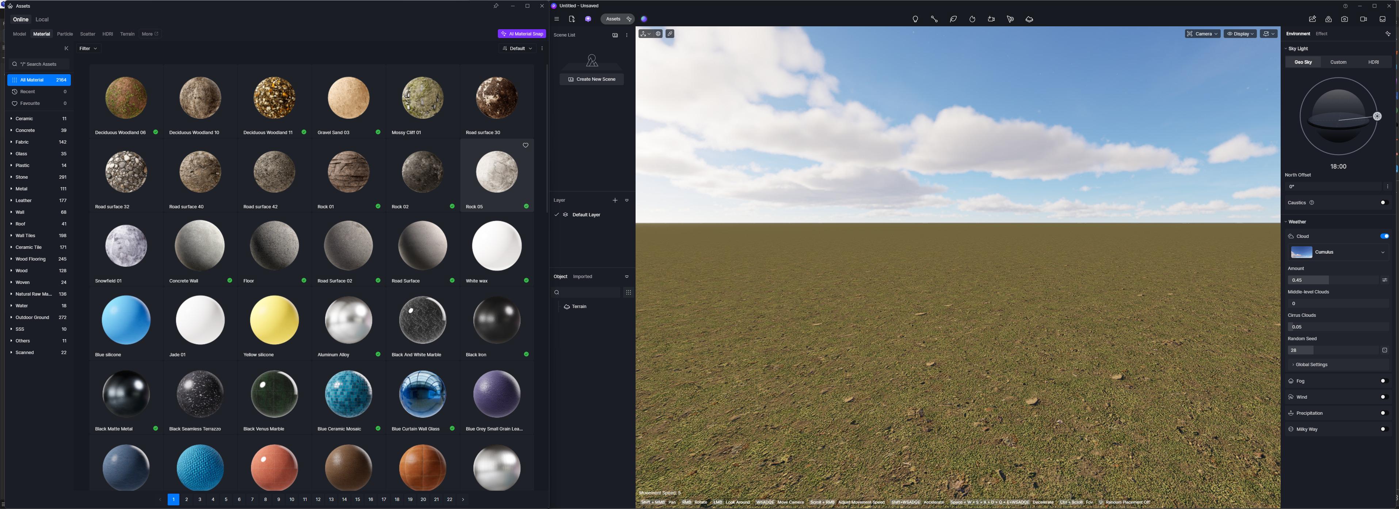Click the AI Material Snap button
Viewport: 1399px width, 509px height.
click(522, 34)
